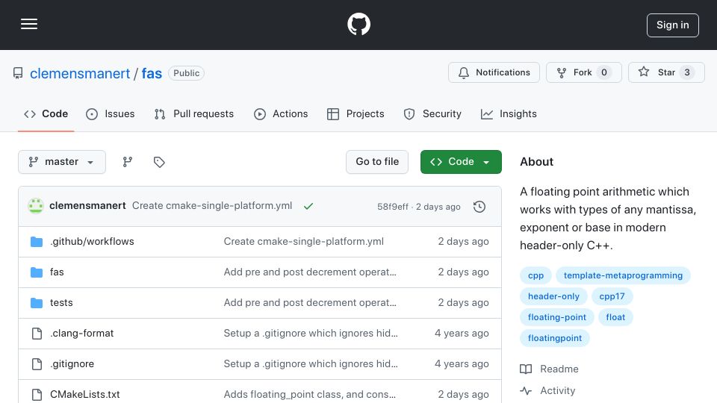Open commit hash 58f9eff
The width and height of the screenshot is (717, 403).
tap(393, 207)
